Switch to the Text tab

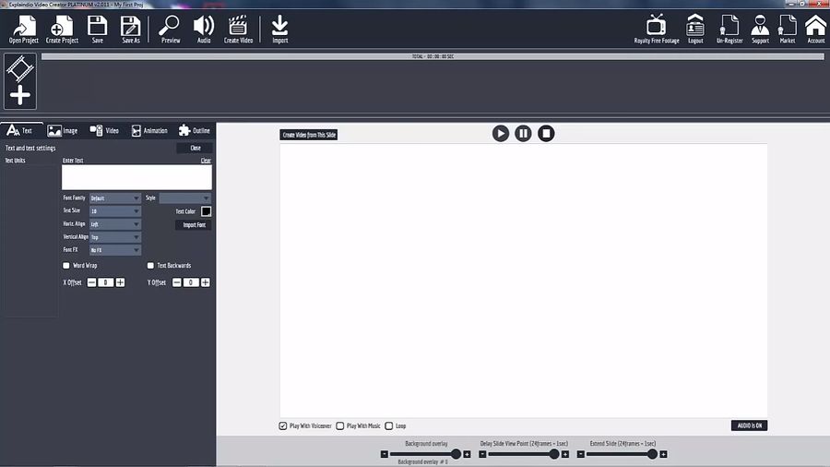21,130
